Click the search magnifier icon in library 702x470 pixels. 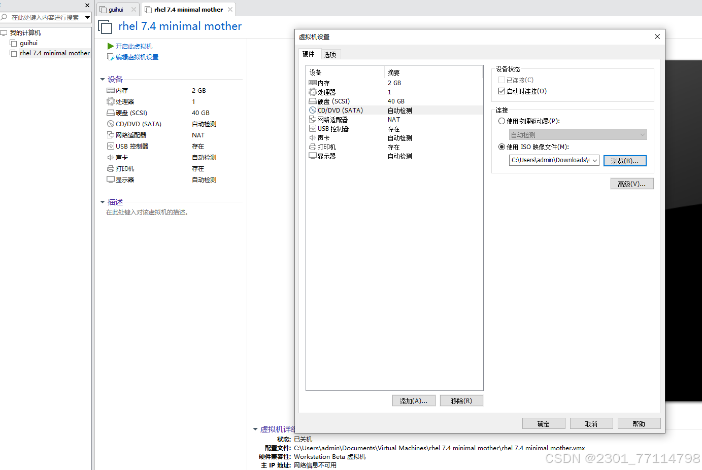[x=4, y=17]
